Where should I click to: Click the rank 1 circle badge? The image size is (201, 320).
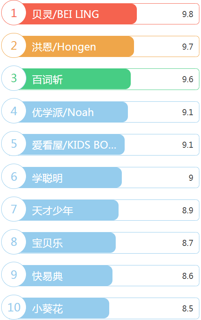coord(14,13)
